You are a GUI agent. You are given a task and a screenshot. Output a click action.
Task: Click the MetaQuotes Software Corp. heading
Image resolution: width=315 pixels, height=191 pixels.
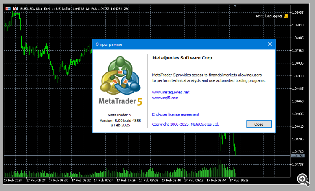[183, 58]
